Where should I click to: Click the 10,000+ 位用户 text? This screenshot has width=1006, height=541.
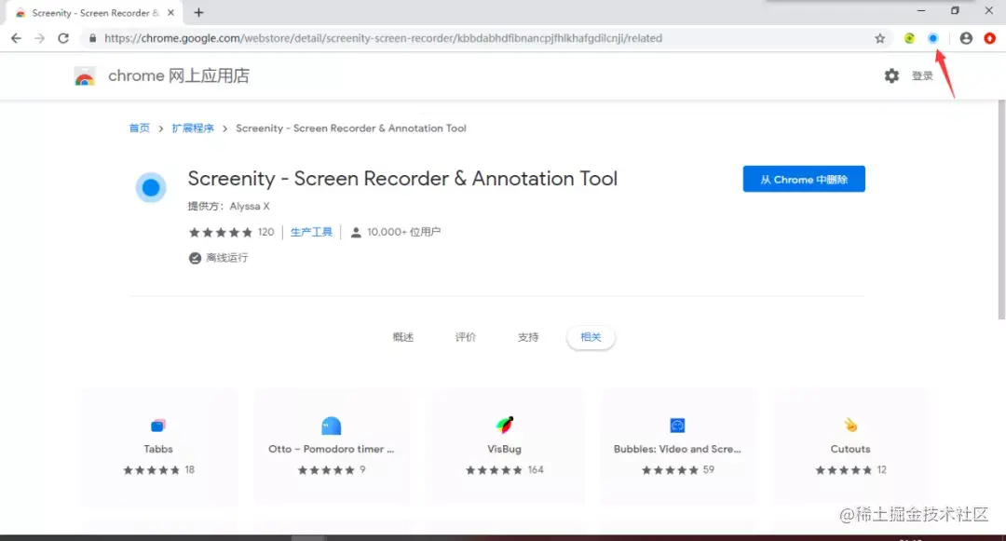click(403, 232)
